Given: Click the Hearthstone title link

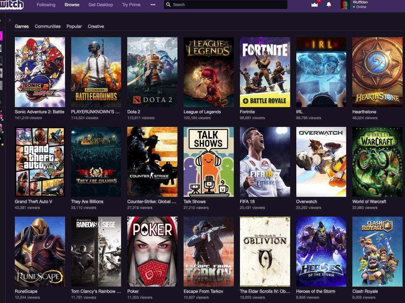Looking at the screenshot, I should click(x=364, y=112).
